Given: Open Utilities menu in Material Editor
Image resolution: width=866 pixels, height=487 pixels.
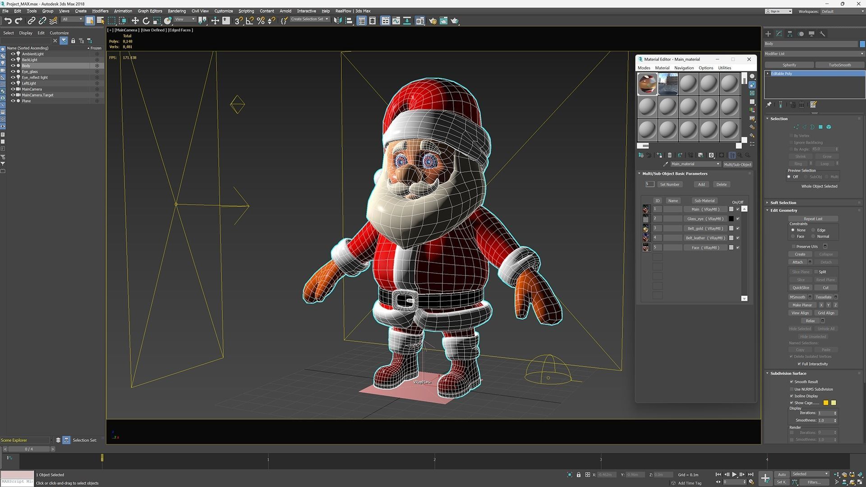Looking at the screenshot, I should pos(724,68).
